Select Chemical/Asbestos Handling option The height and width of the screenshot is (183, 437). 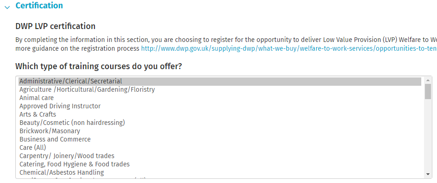[220, 172]
